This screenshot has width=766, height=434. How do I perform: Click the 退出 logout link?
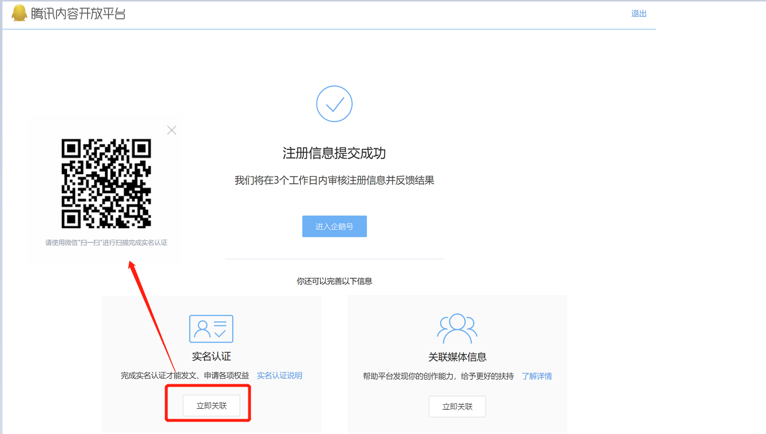click(639, 14)
